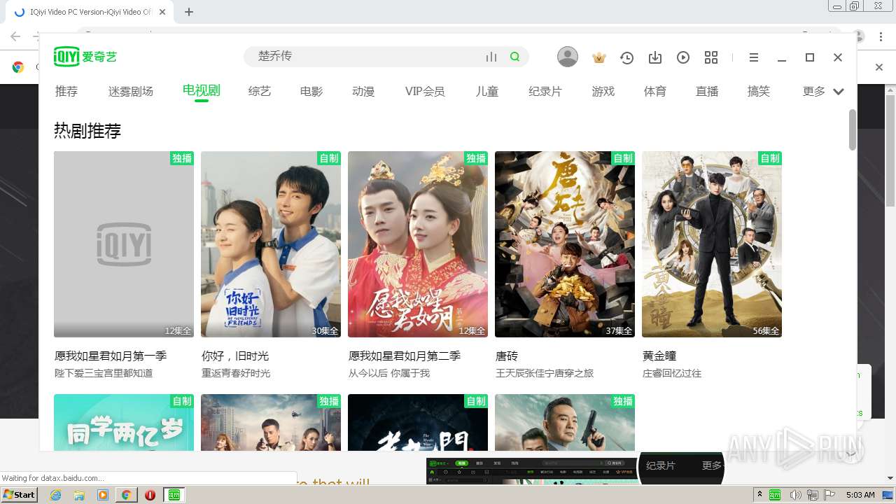Viewport: 896px width, 504px height.
Task: Open the 综艺 tab
Action: tap(260, 92)
